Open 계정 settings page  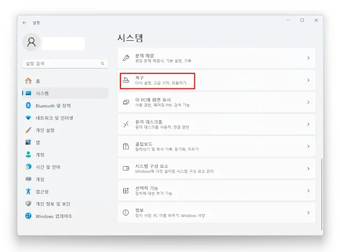(x=65, y=155)
